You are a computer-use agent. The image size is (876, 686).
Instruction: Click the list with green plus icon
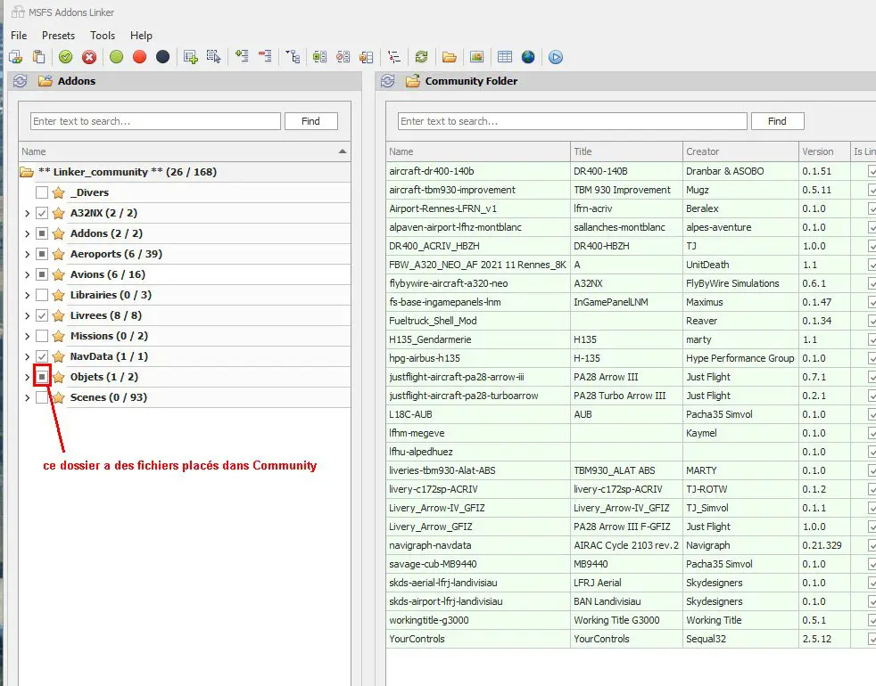pos(191,57)
